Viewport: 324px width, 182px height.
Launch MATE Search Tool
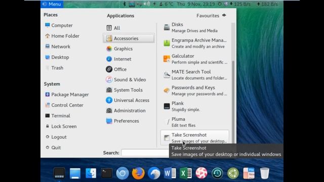point(195,75)
